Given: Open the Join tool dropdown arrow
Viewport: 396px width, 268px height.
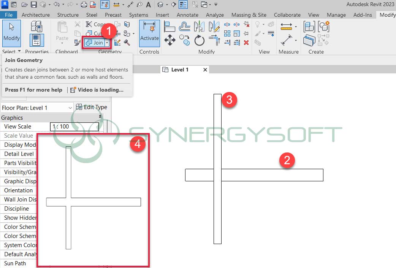Looking at the screenshot, I should (107, 43).
